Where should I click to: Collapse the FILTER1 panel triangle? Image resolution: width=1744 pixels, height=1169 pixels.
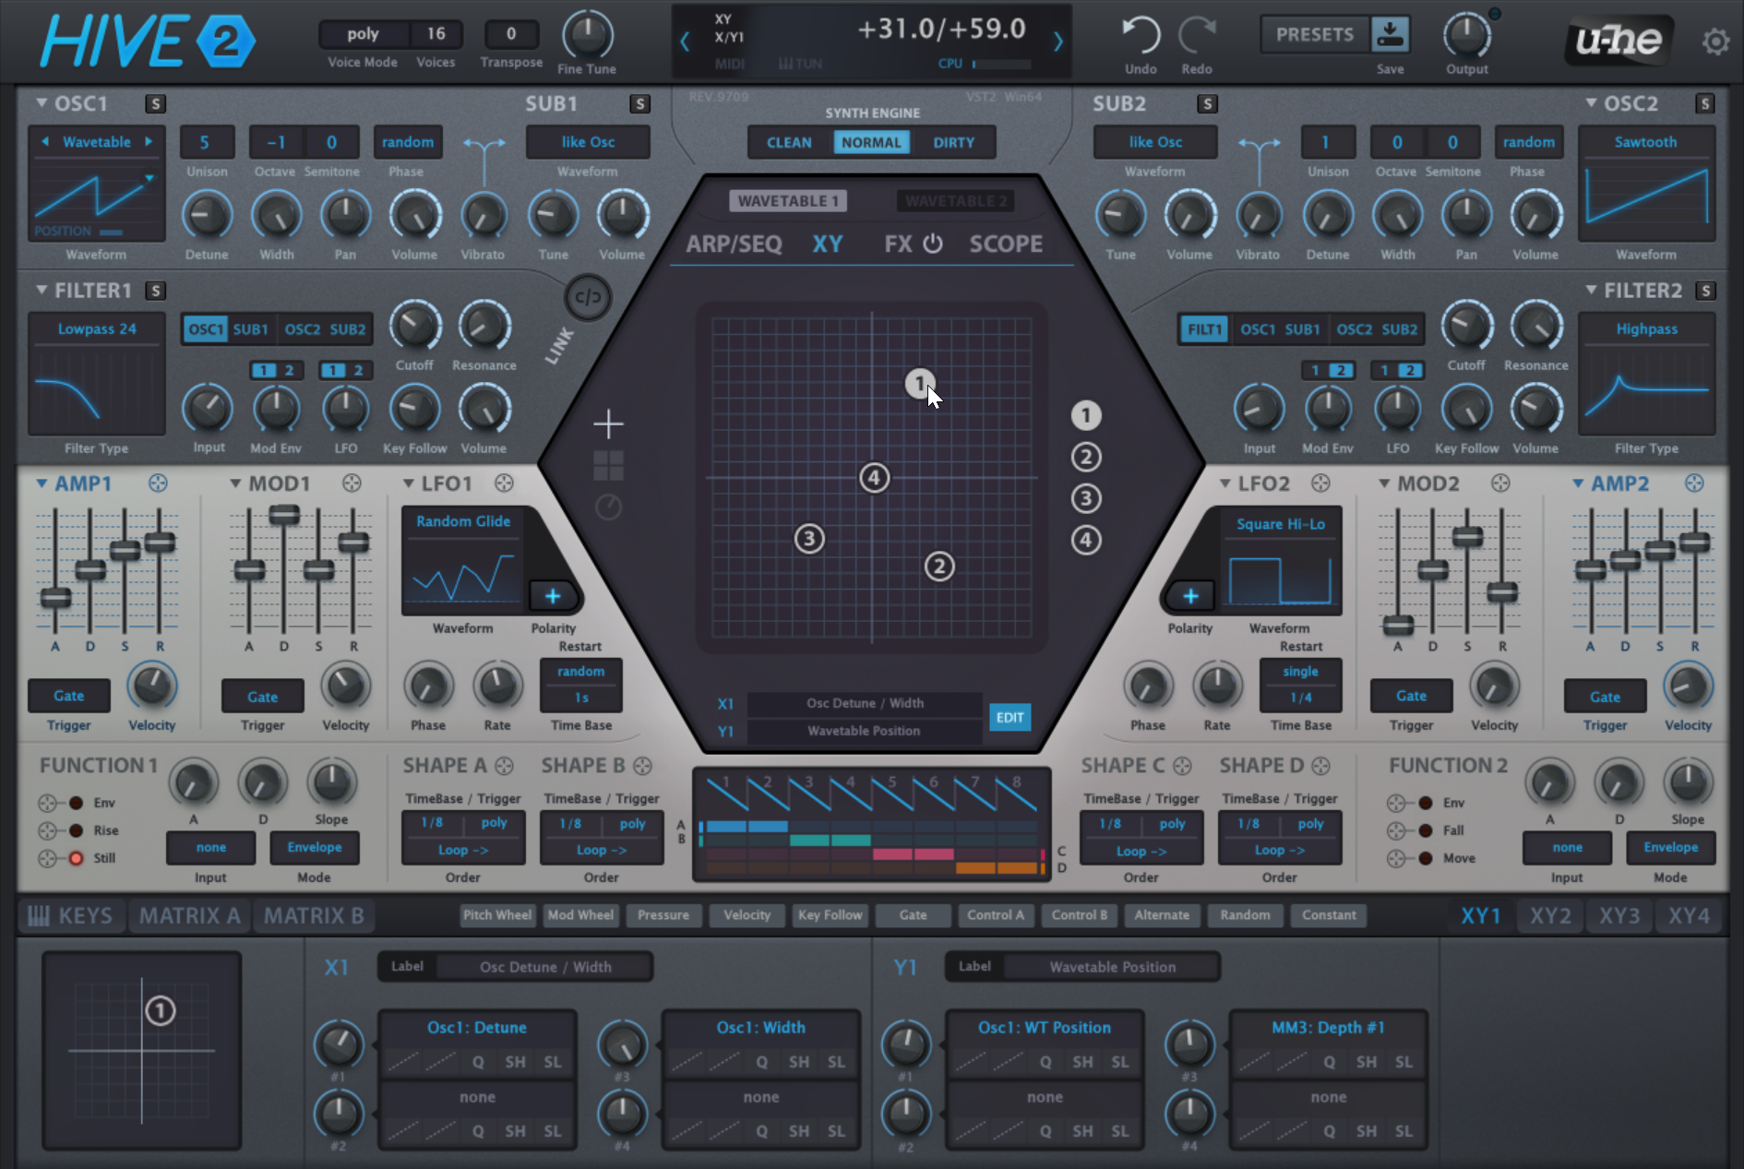42,290
